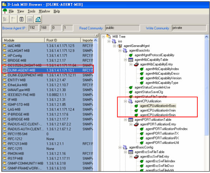Click the MIB tree vertical scrollbar thumb

point(206,87)
